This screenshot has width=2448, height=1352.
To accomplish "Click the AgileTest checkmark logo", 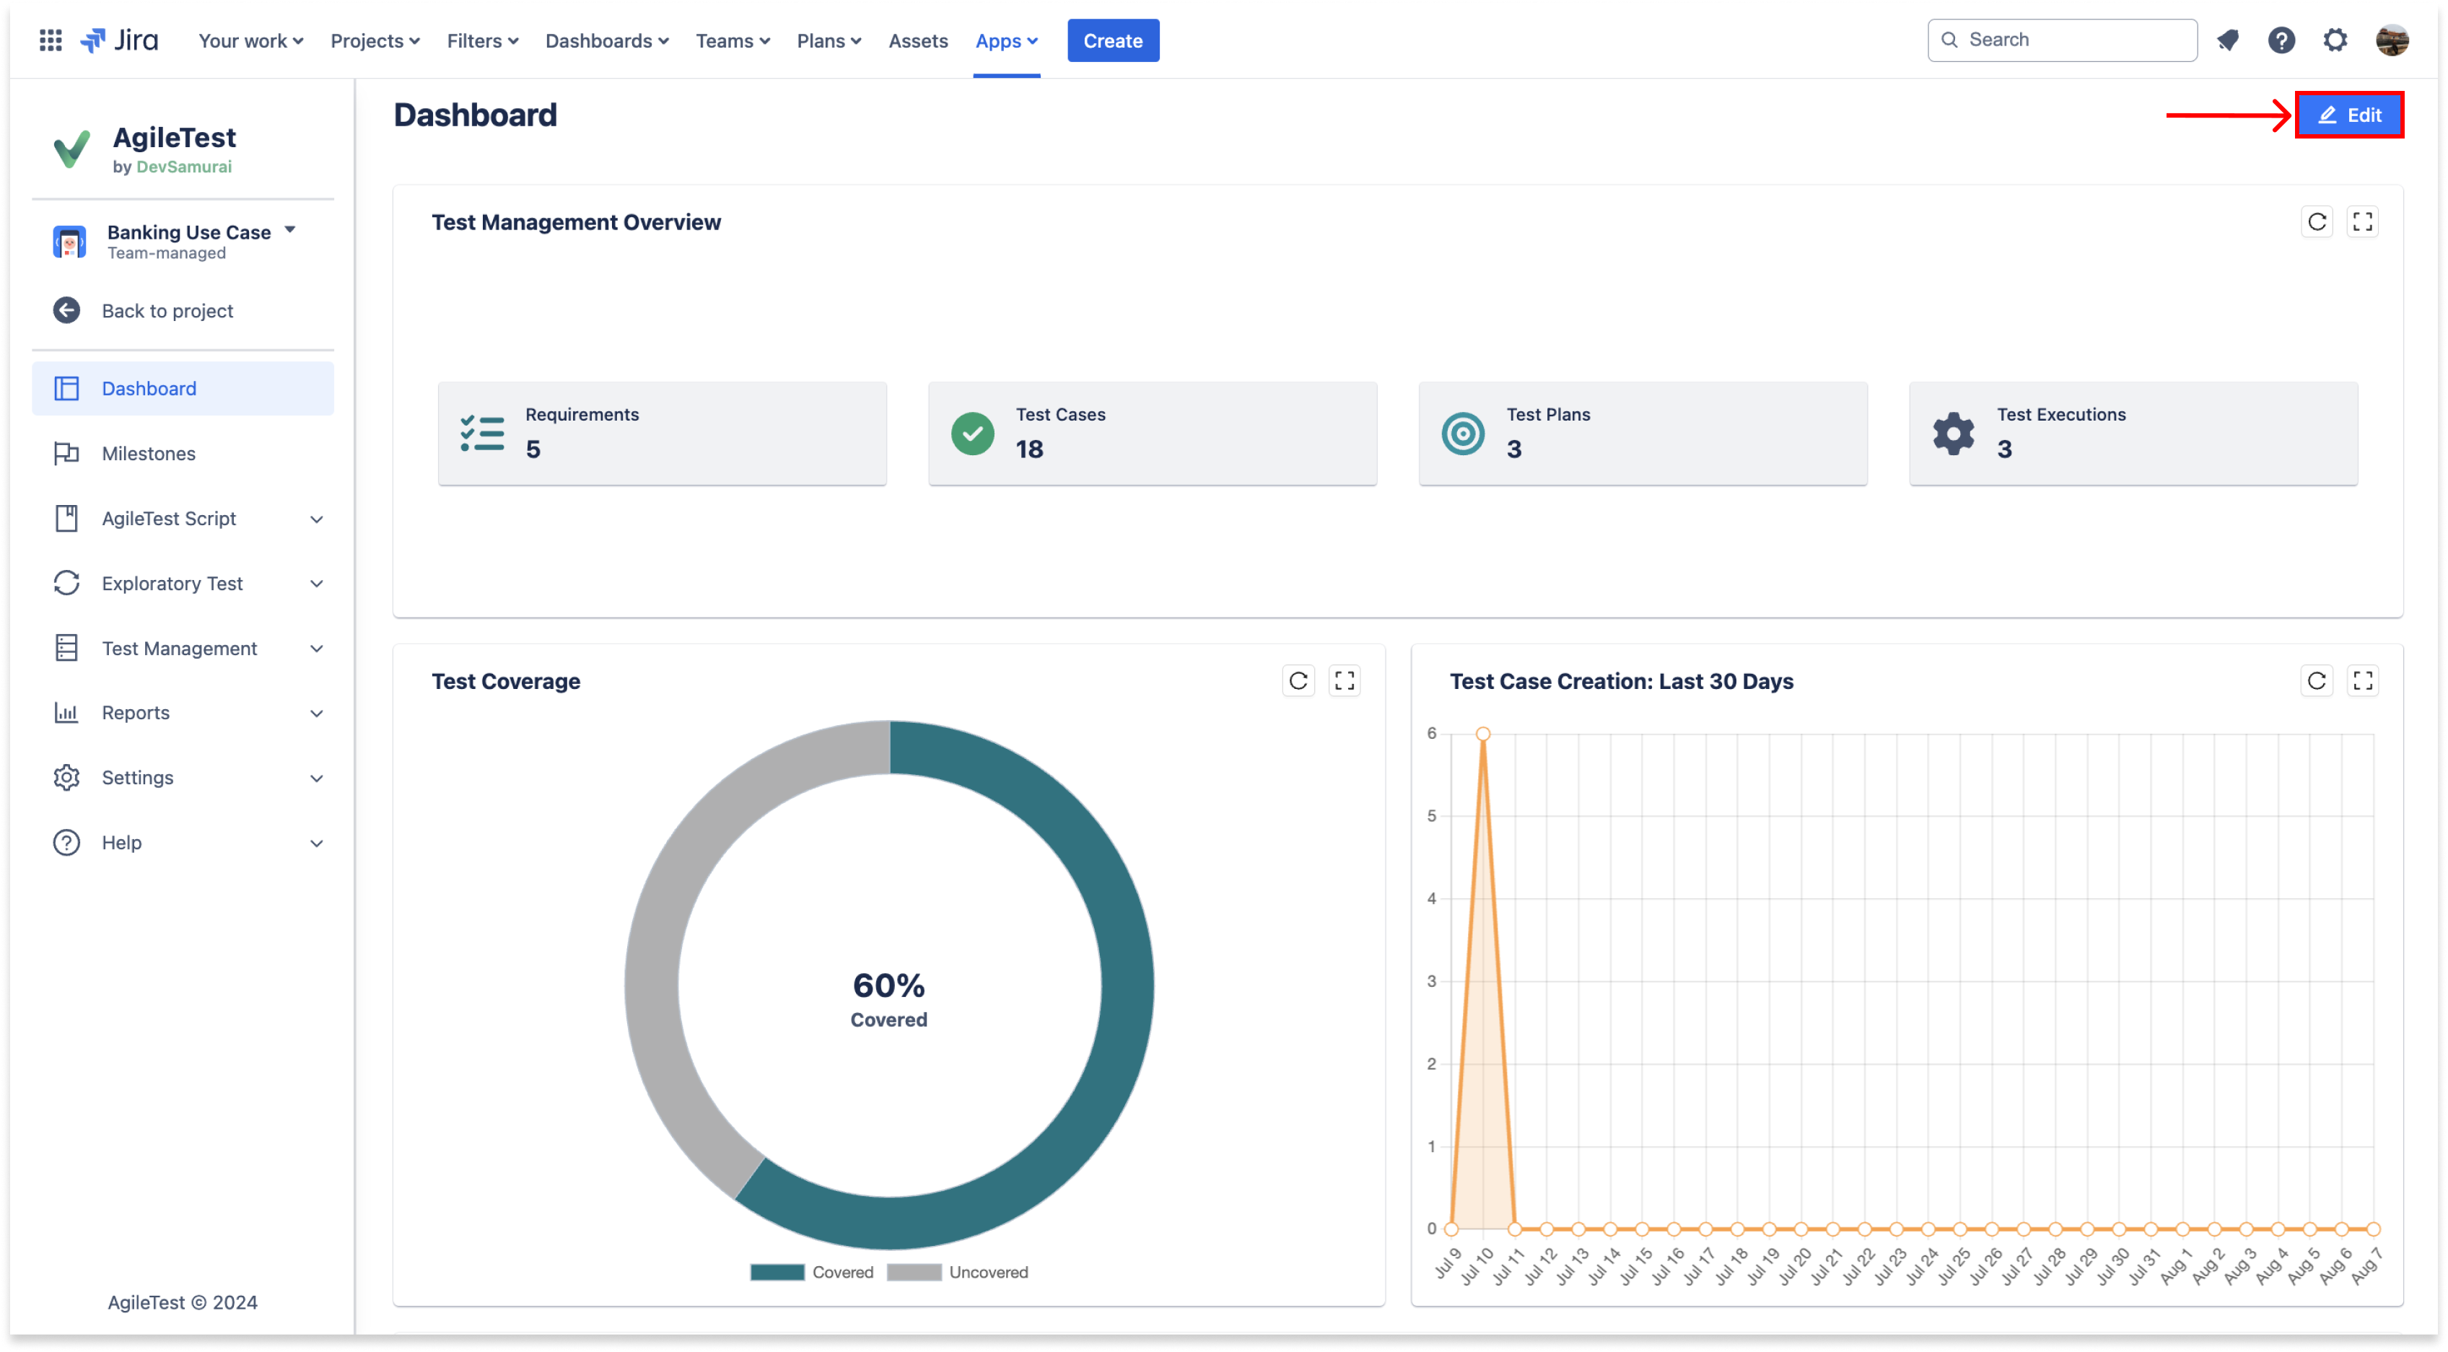I will [x=71, y=149].
